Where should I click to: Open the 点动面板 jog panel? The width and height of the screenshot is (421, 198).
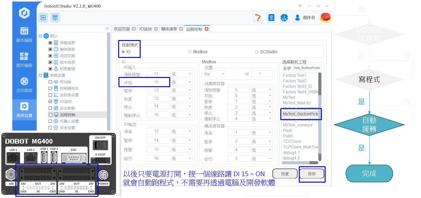[24, 85]
